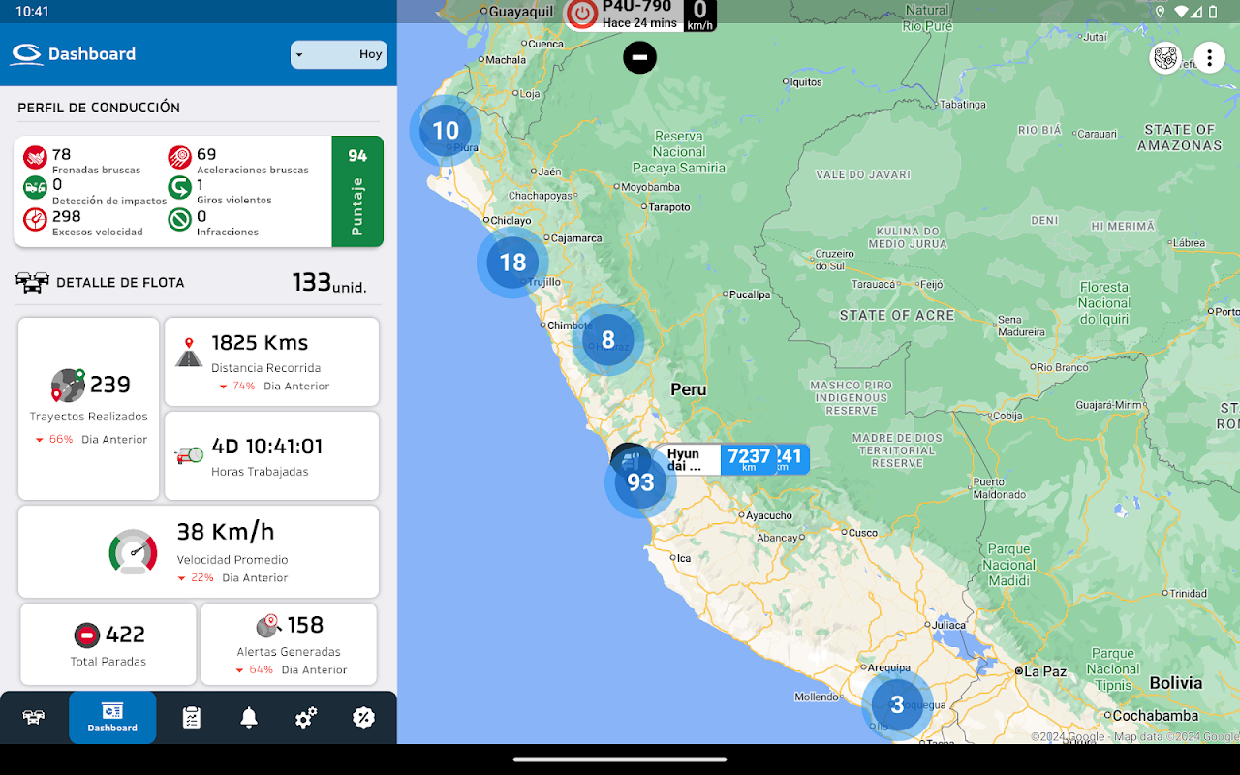
Task: Select the map cluster marker 93
Action: tap(640, 482)
